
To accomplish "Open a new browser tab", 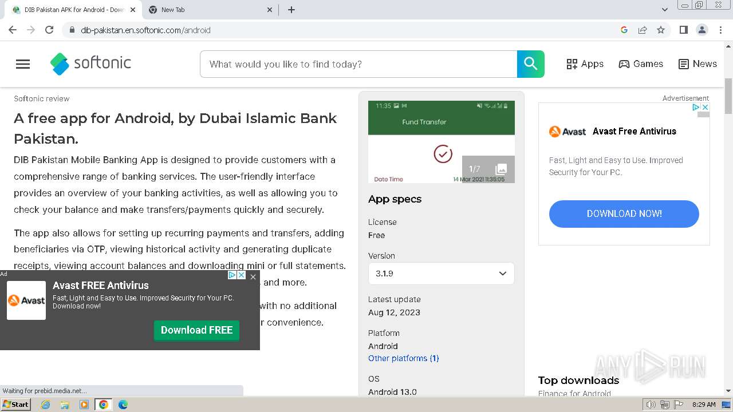I will click(291, 10).
